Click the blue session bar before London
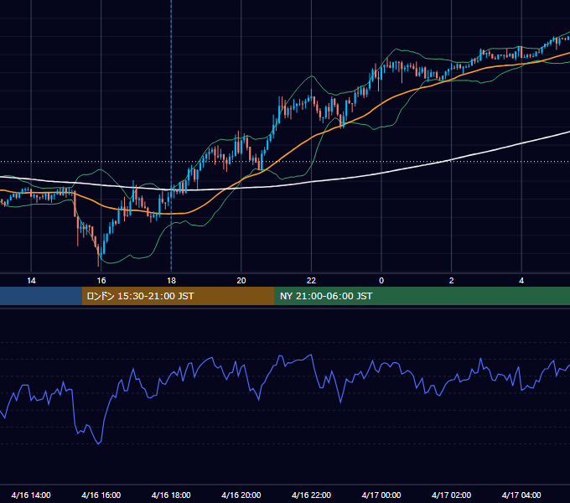This screenshot has height=503, width=570. pyautogui.click(x=41, y=296)
